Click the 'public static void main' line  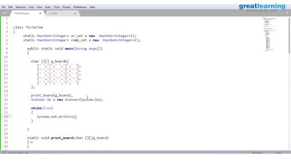[65, 49]
